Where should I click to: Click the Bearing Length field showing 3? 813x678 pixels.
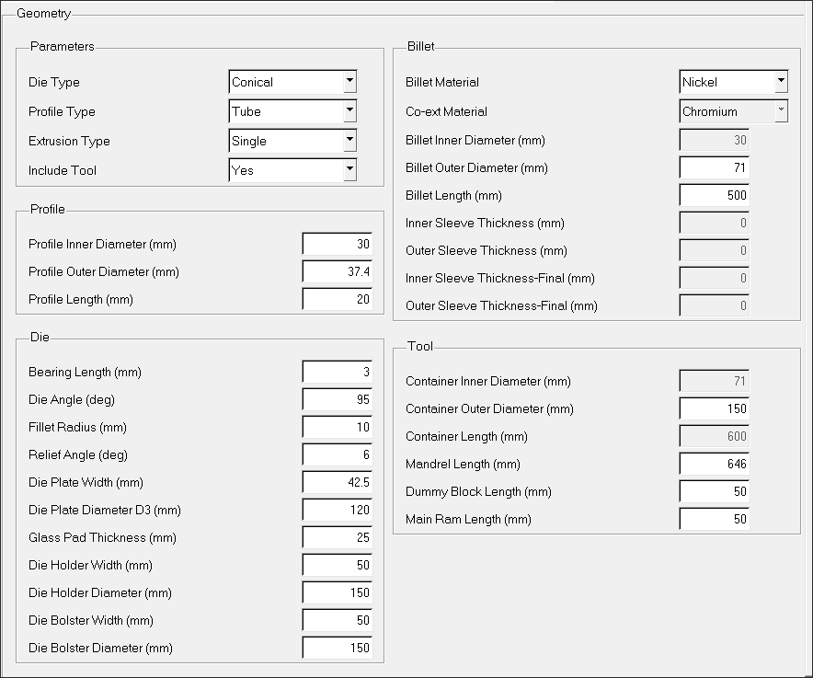pos(336,372)
